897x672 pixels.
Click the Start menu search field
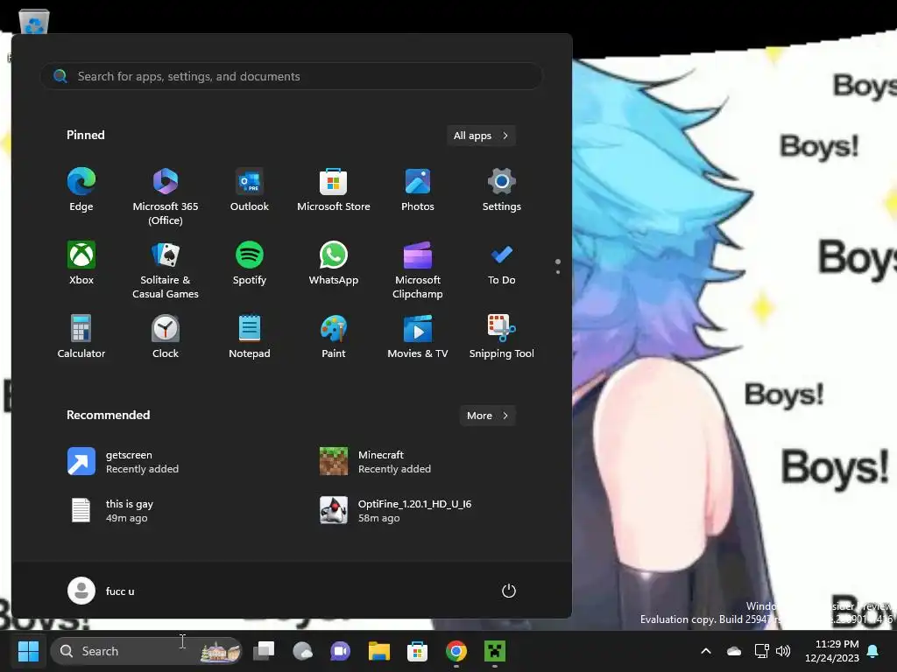[x=292, y=76]
